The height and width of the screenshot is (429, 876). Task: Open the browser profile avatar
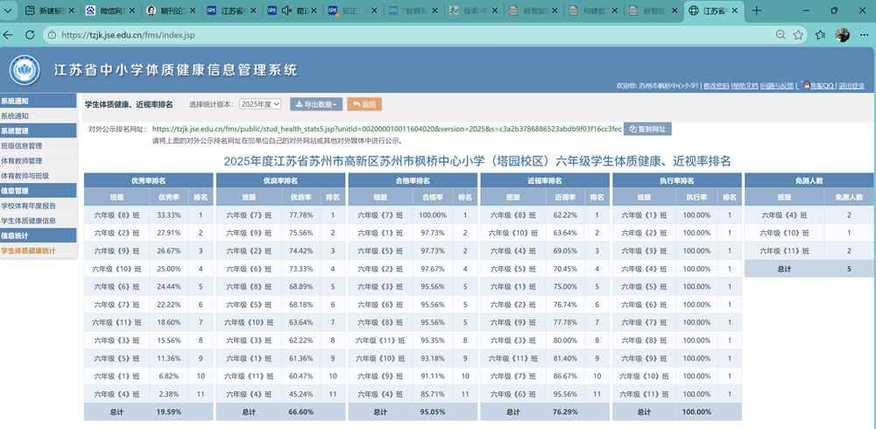843,35
